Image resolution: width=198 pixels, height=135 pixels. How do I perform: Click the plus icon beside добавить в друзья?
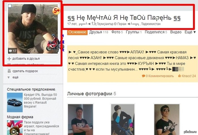9,59
